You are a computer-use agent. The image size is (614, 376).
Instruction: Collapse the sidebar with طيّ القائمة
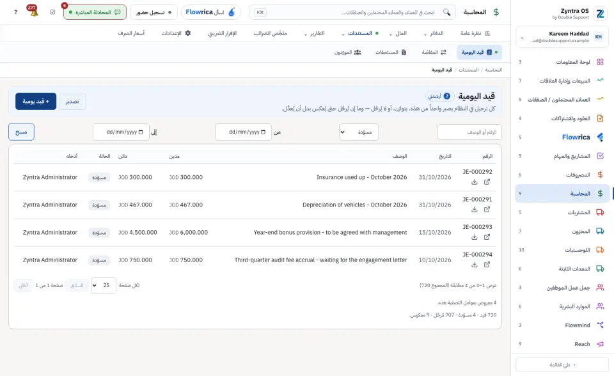pyautogui.click(x=562, y=364)
